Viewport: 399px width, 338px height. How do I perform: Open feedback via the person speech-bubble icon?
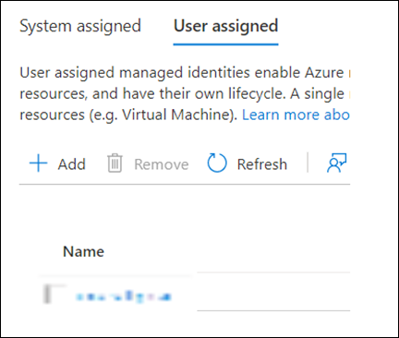click(336, 163)
